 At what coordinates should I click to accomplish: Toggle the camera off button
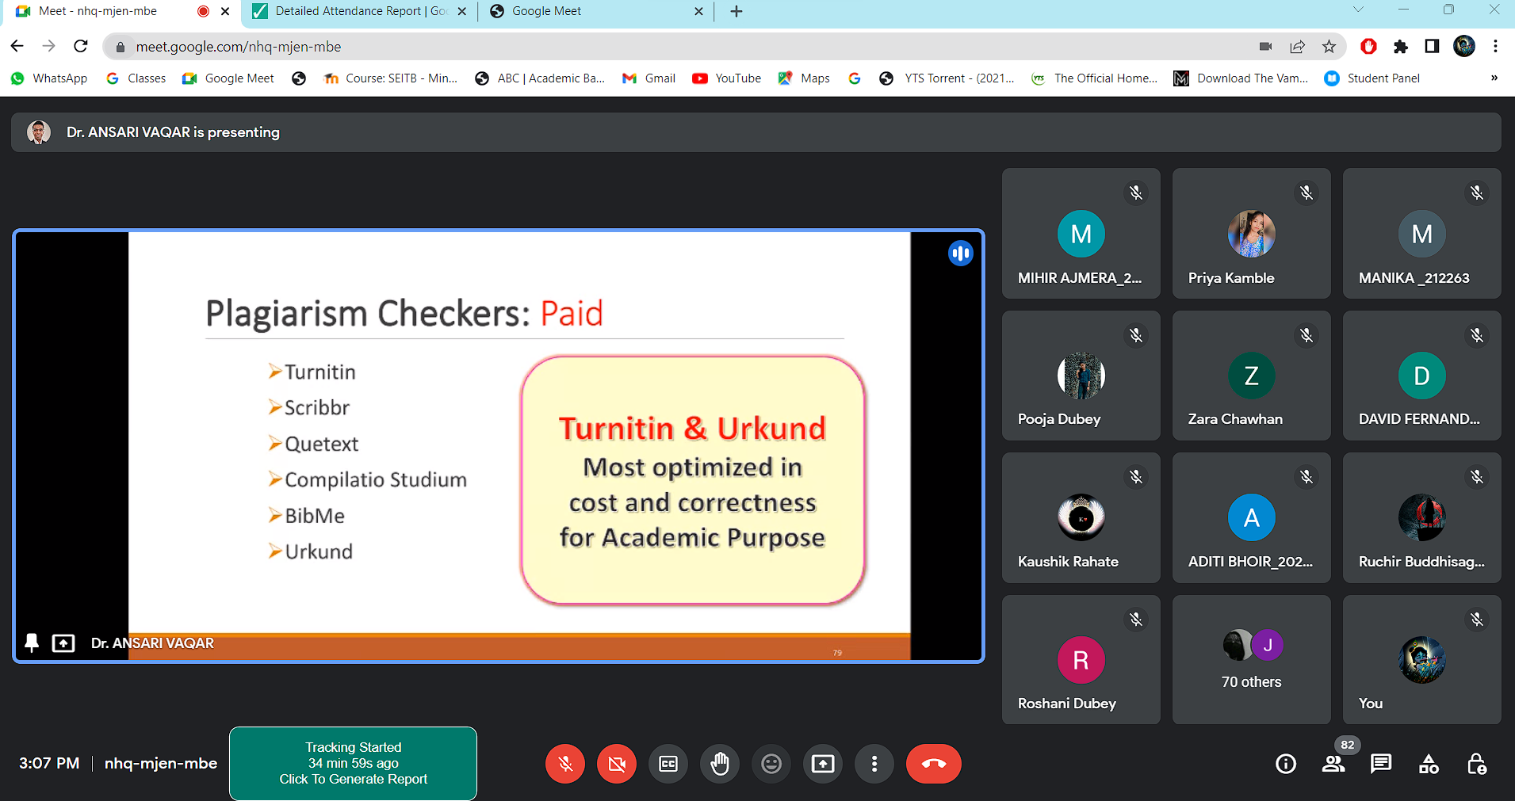[x=617, y=764]
